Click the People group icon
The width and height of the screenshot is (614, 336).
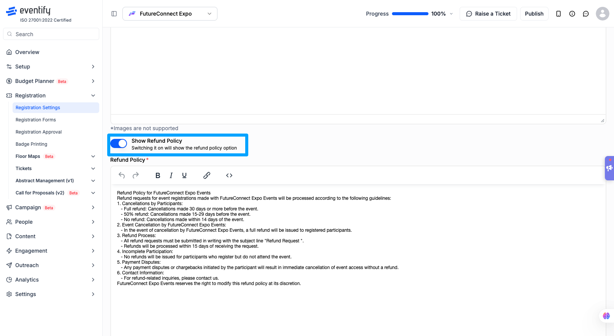pos(9,222)
